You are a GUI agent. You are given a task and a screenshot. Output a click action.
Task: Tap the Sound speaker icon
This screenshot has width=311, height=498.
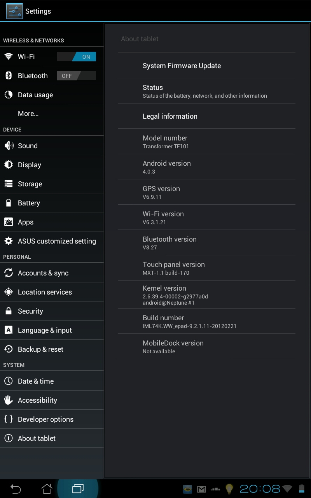tap(9, 146)
